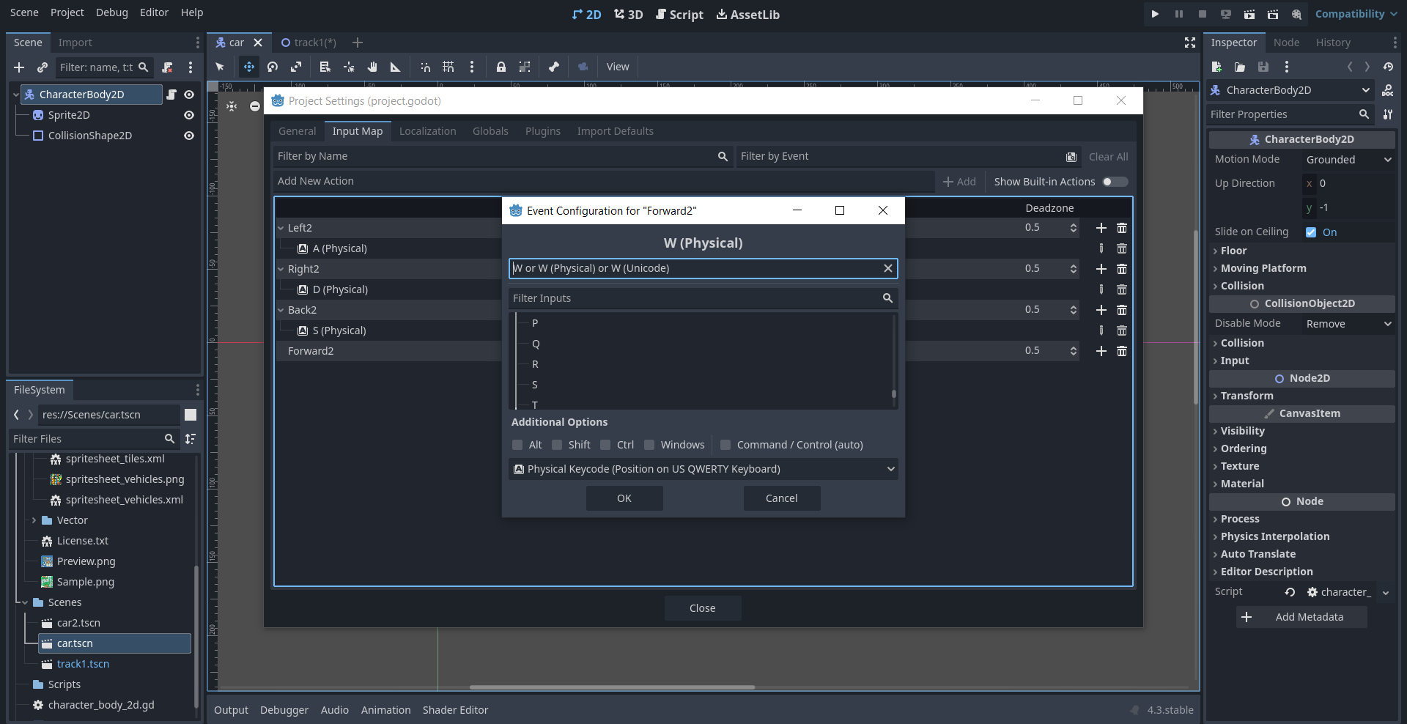Adjust the Left2 deadzone spinner arrows
The image size is (1407, 724).
tap(1074, 228)
